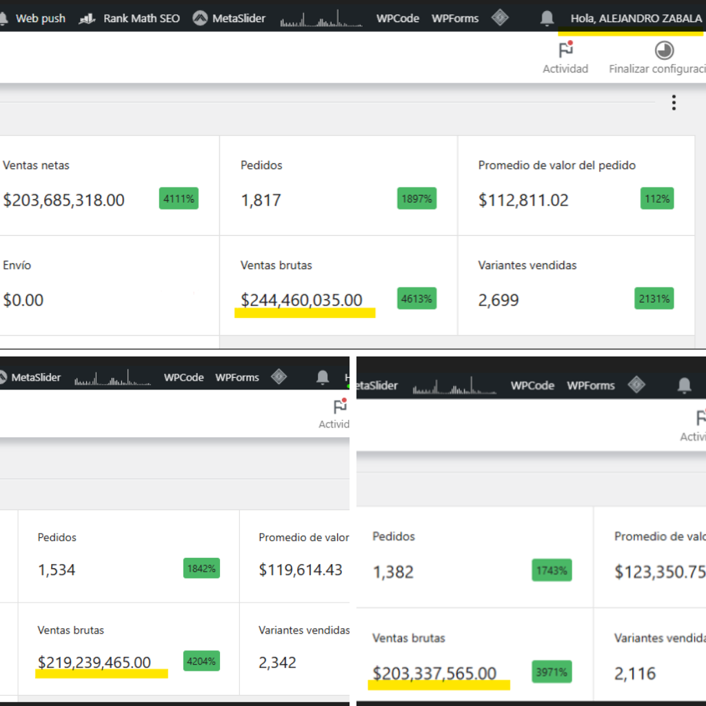
Task: Select WPCode in the bar with Rank Math SEO
Action: tap(398, 19)
